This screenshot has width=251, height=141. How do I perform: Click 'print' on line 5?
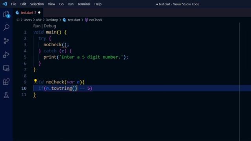click(x=50, y=57)
